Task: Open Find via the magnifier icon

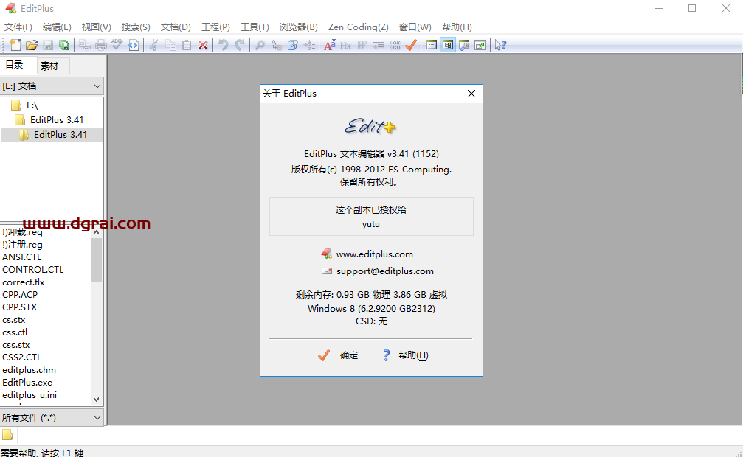Action: [260, 45]
